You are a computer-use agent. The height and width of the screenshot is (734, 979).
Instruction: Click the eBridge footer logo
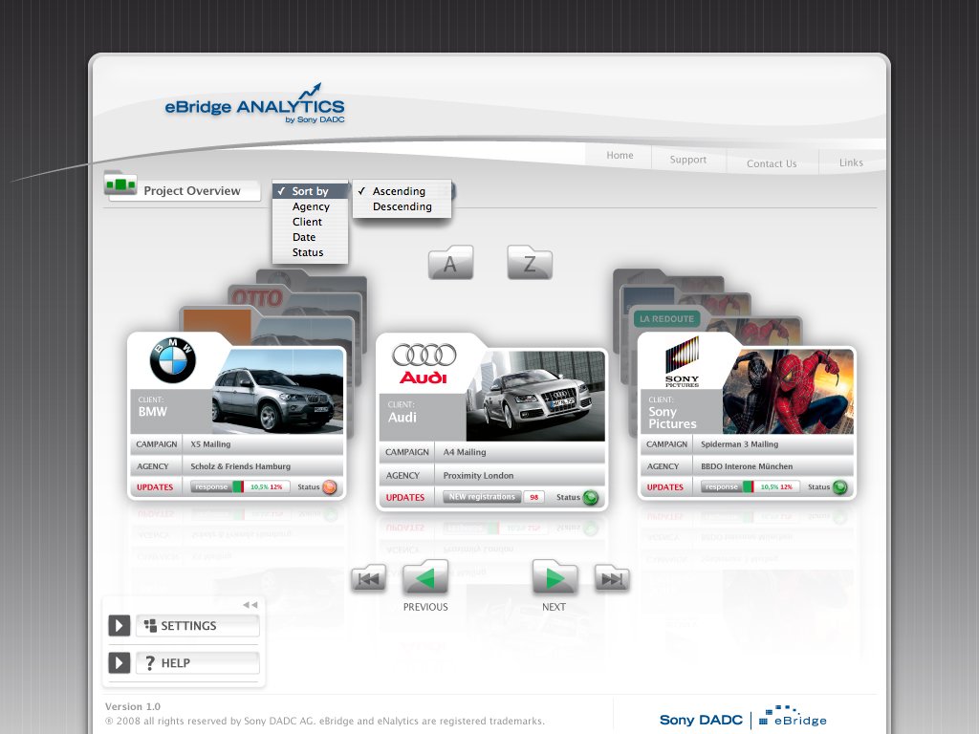tap(793, 717)
